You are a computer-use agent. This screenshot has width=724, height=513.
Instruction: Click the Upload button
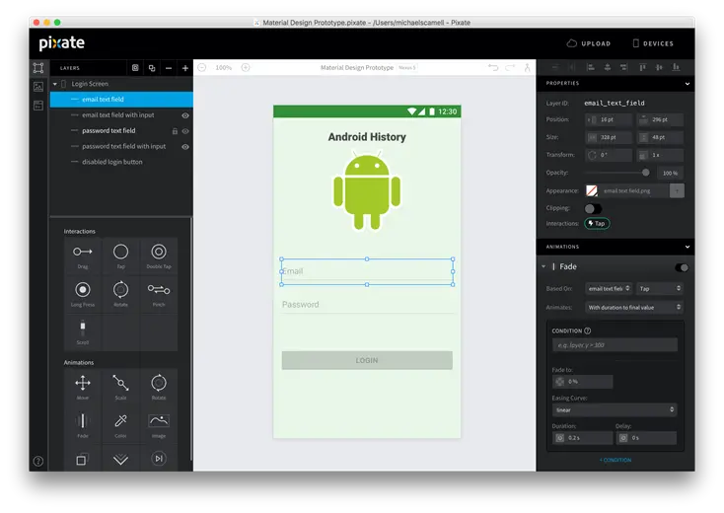(x=589, y=43)
